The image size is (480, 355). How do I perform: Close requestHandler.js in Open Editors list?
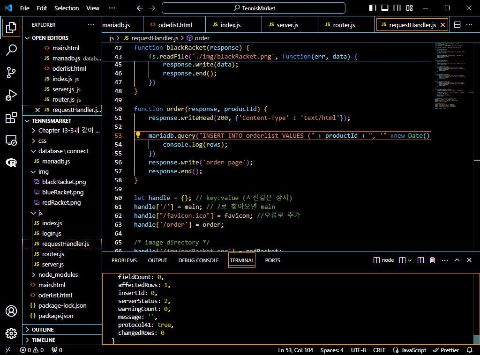pos(37,110)
